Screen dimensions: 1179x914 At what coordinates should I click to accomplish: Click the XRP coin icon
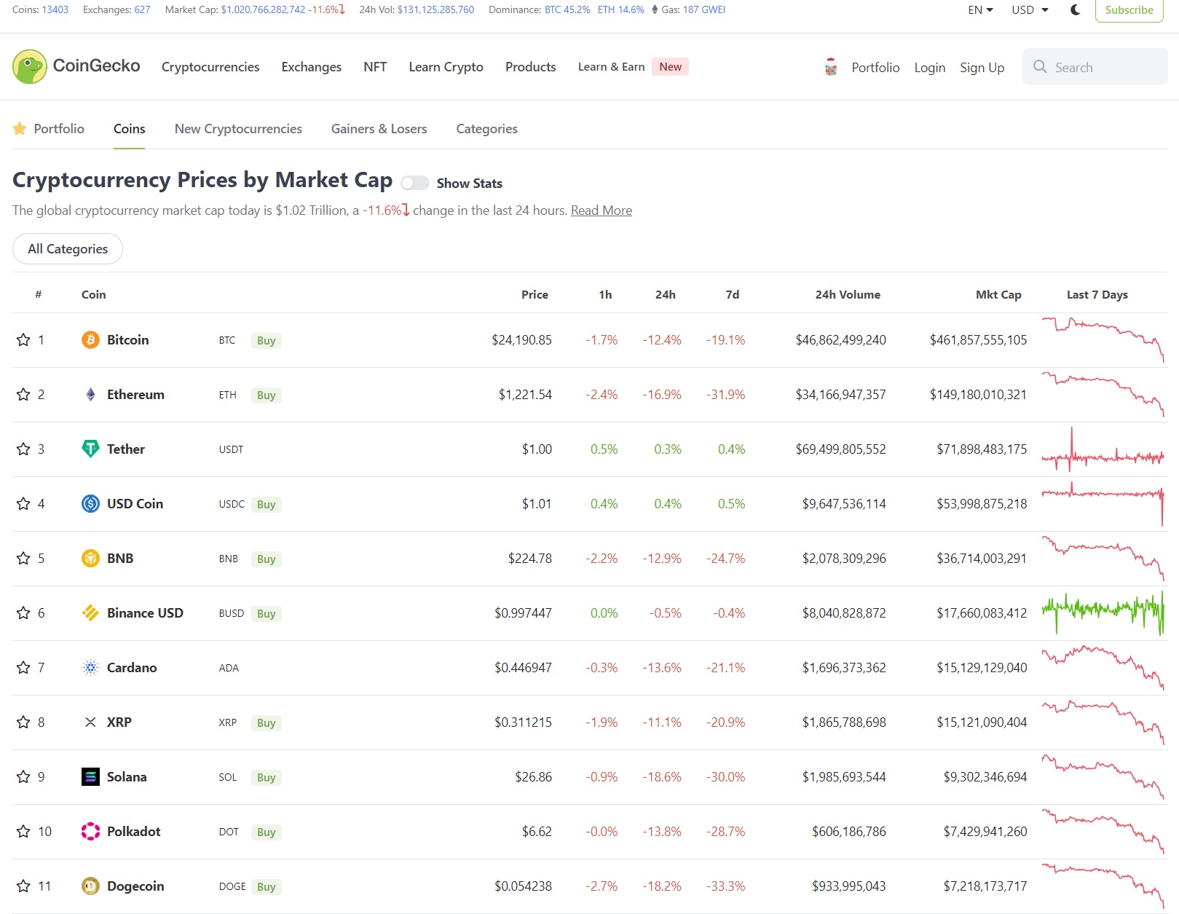[x=90, y=722]
